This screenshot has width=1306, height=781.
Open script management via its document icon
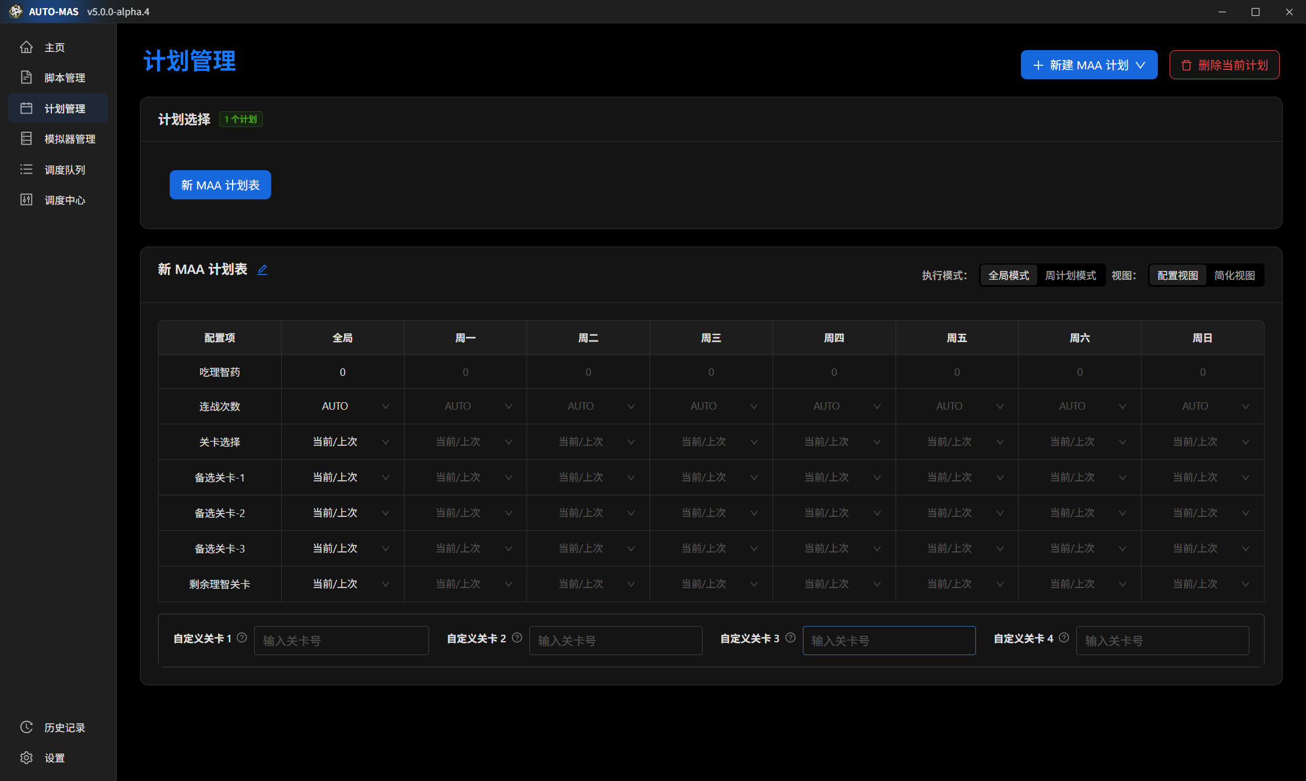pos(26,78)
